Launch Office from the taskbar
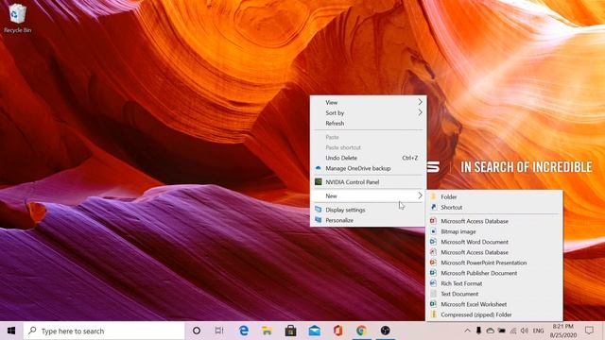This screenshot has width=605, height=340. click(x=338, y=331)
